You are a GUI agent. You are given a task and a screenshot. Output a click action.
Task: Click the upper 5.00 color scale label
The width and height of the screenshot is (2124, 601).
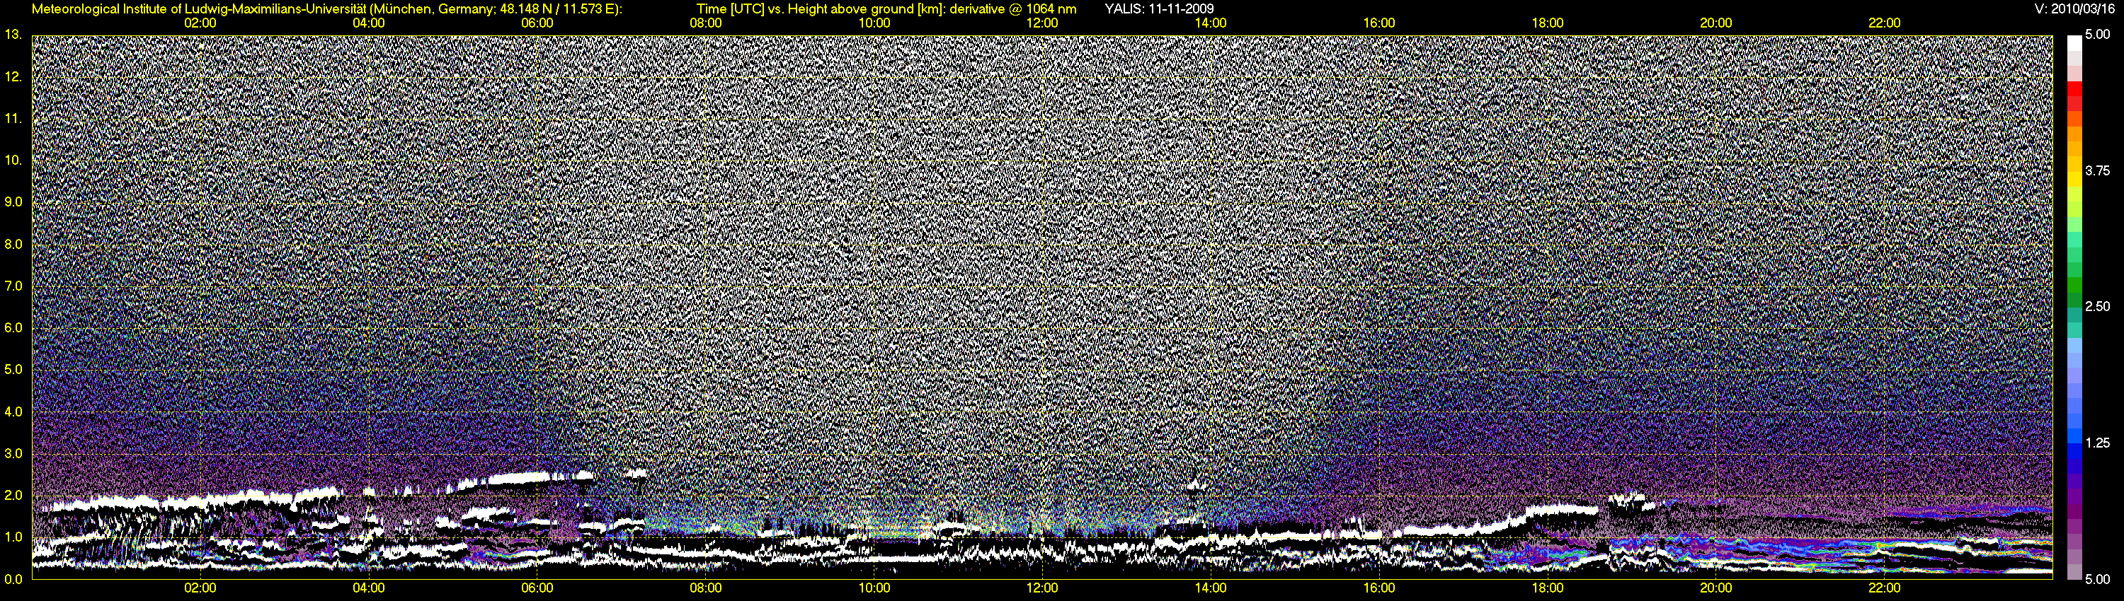(x=2098, y=35)
